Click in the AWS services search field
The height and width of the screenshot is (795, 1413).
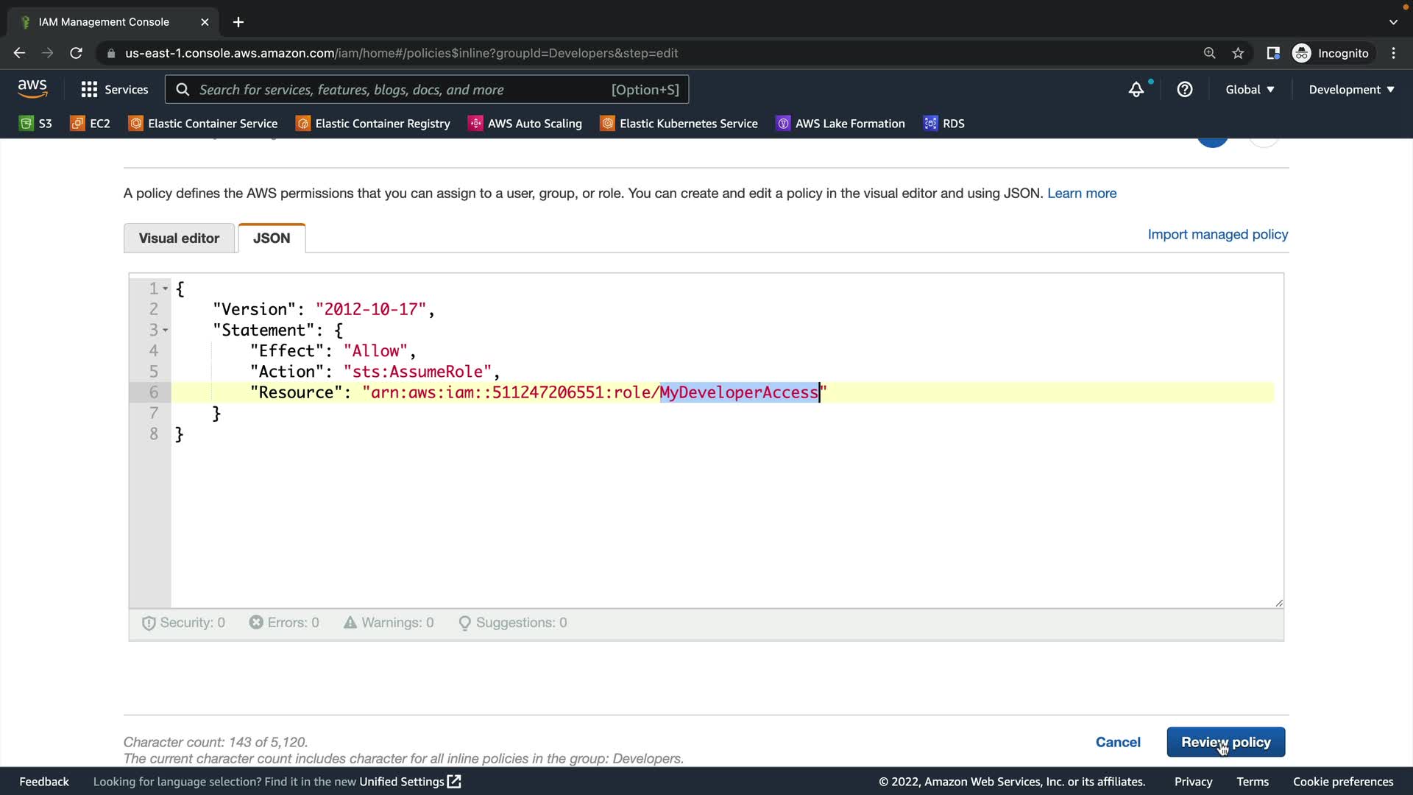427,90
